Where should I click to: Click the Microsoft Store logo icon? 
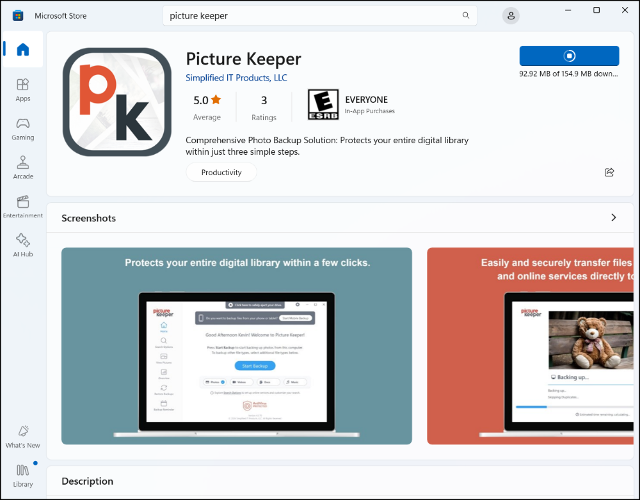[18, 16]
